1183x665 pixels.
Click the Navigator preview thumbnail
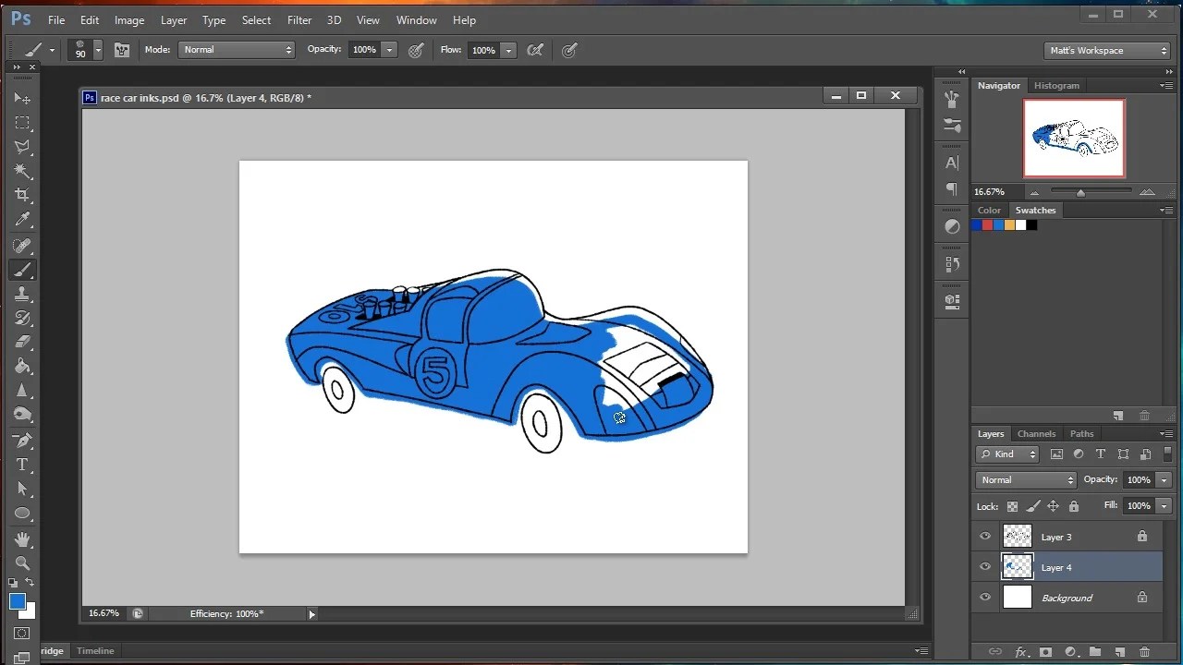pyautogui.click(x=1074, y=138)
